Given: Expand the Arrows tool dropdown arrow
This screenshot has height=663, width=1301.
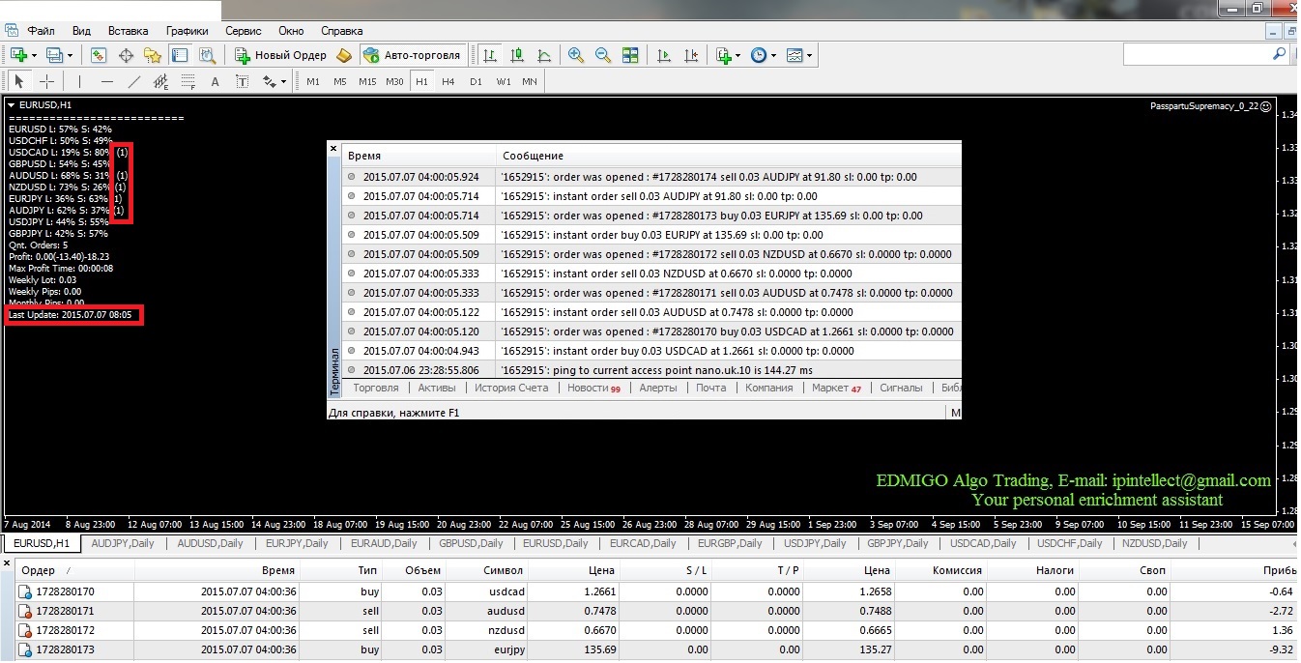Looking at the screenshot, I should point(284,81).
